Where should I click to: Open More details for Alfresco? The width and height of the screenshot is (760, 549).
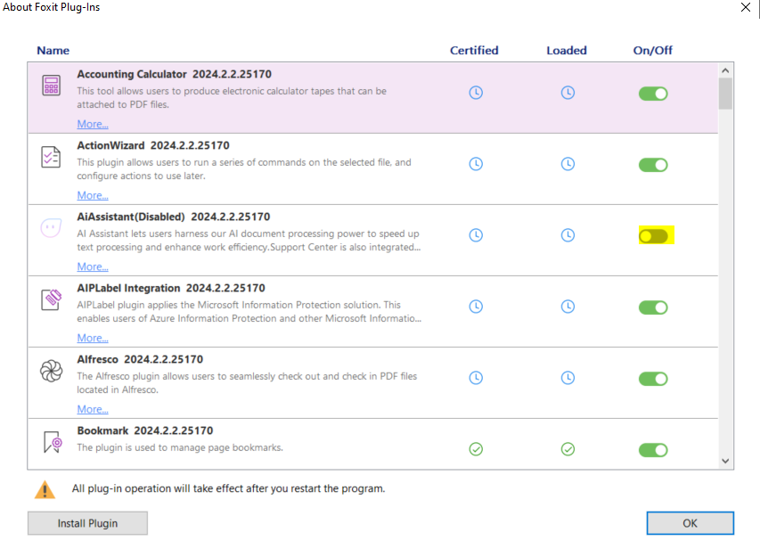92,408
